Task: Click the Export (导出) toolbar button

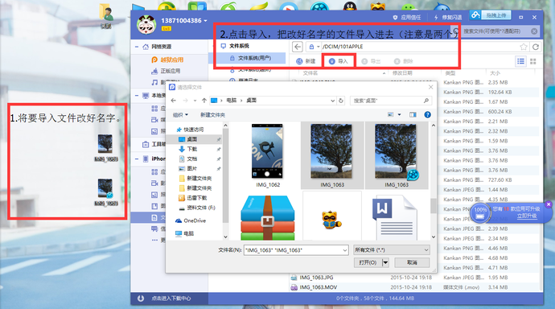Action: point(371,61)
